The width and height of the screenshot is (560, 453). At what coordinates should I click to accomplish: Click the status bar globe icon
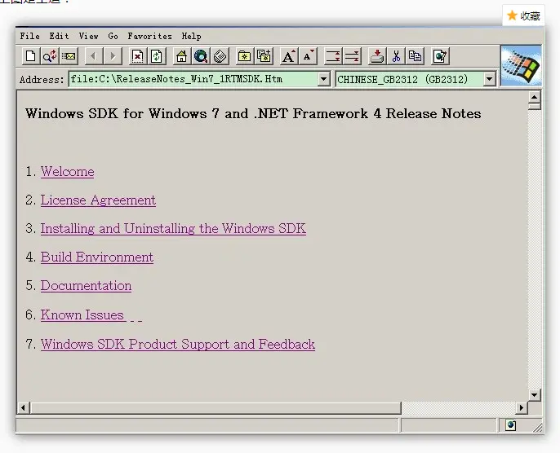(x=511, y=424)
